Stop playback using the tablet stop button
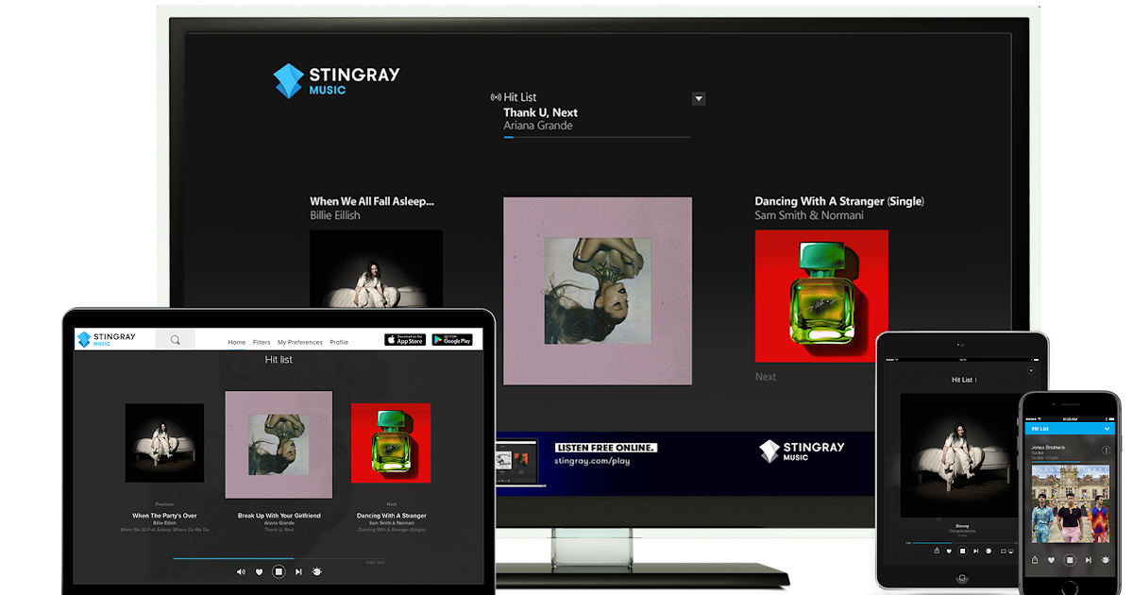The image size is (1133, 595). point(962,551)
